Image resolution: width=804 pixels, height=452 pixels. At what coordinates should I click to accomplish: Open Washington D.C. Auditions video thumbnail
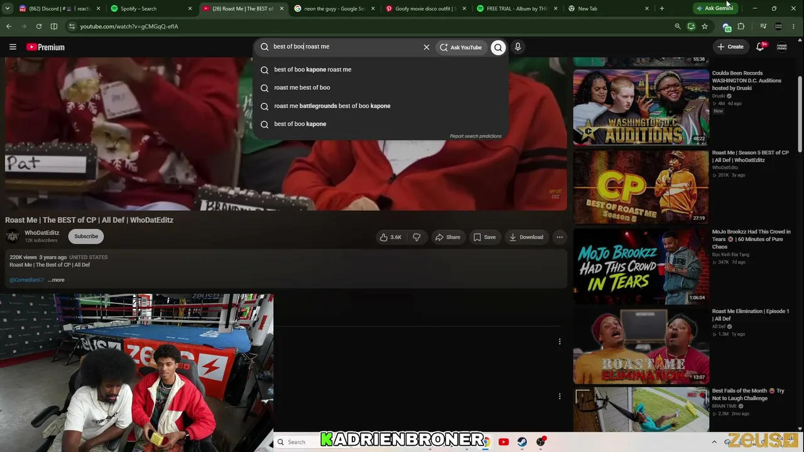(641, 107)
